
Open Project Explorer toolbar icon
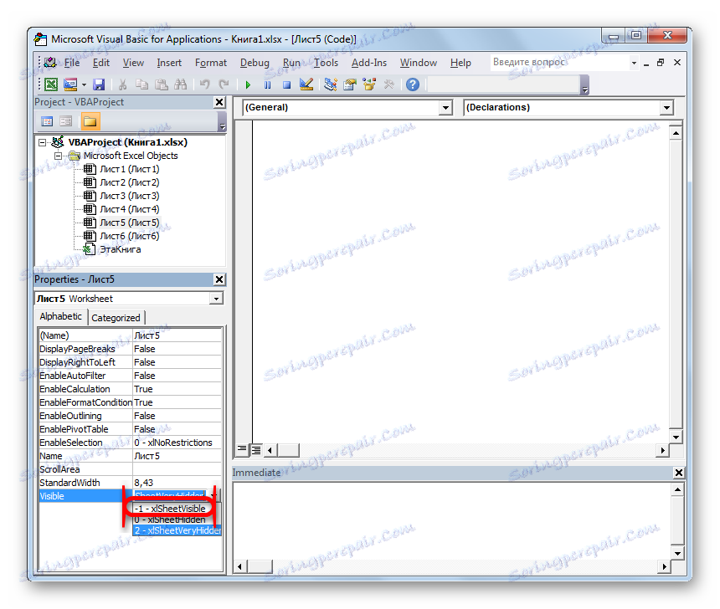(330, 84)
